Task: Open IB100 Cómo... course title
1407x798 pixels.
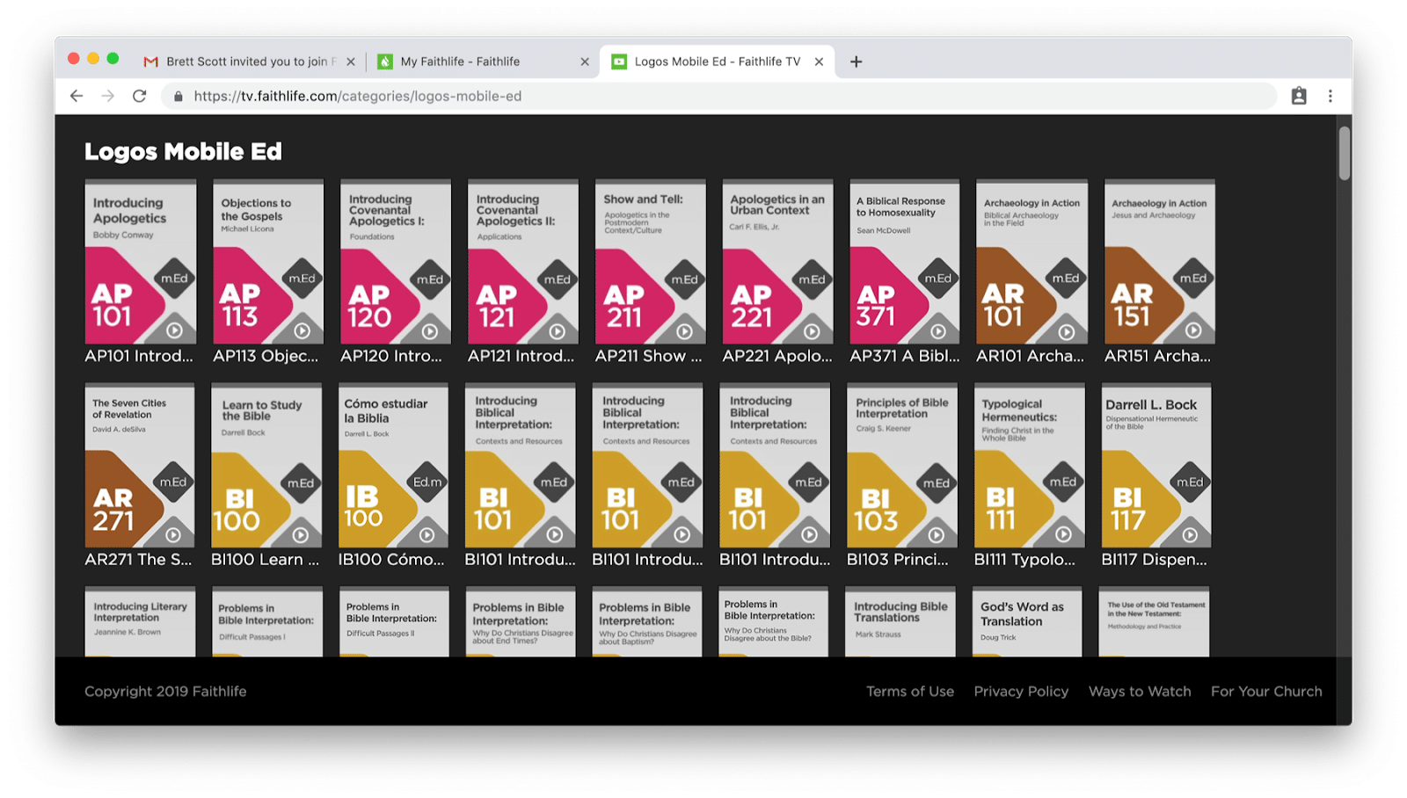Action: pyautogui.click(x=391, y=560)
